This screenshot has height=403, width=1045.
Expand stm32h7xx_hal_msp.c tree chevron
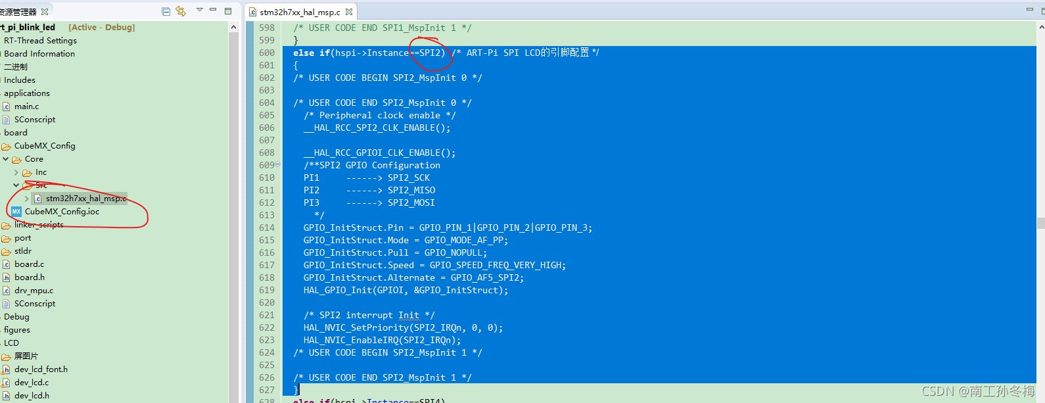pos(27,199)
